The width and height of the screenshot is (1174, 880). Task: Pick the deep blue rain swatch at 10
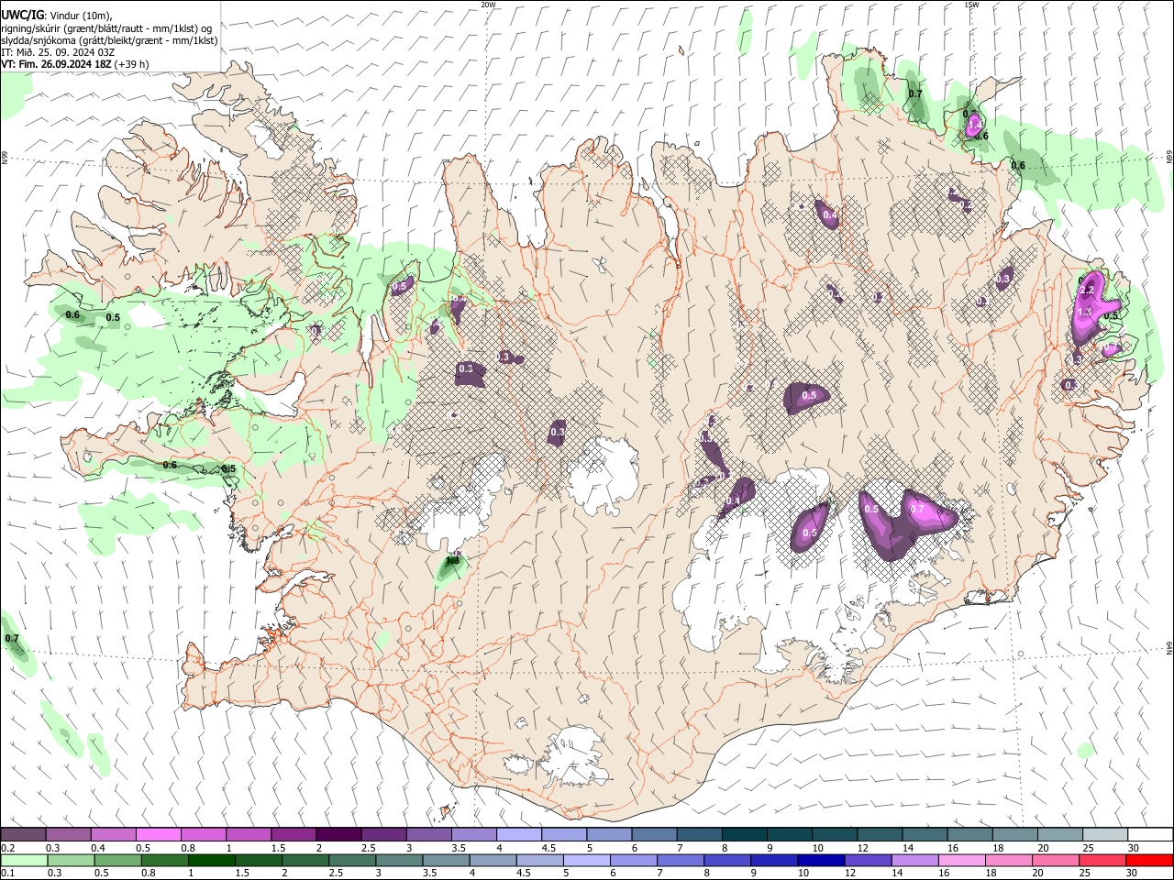tap(820, 860)
